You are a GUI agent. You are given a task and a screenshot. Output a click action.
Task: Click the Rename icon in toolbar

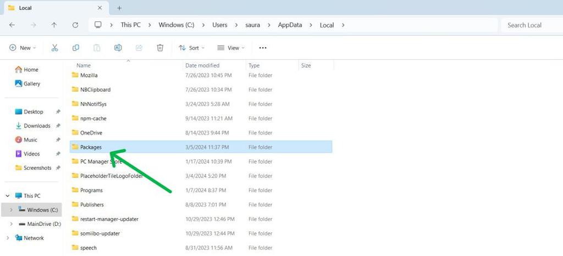(x=118, y=48)
